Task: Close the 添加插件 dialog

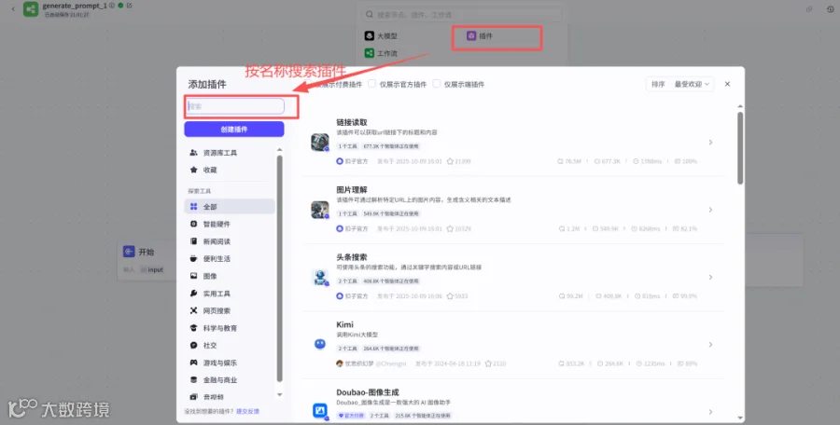Action: 727,84
